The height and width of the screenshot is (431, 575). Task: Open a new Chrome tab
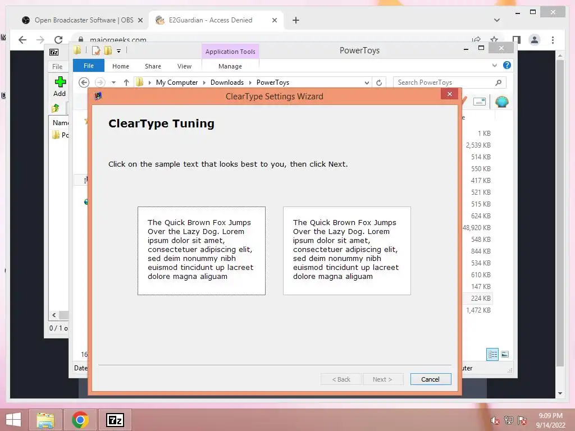(x=296, y=20)
